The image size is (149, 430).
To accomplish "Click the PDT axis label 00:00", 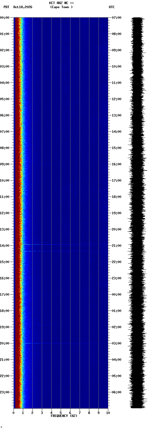I will point(5,18).
